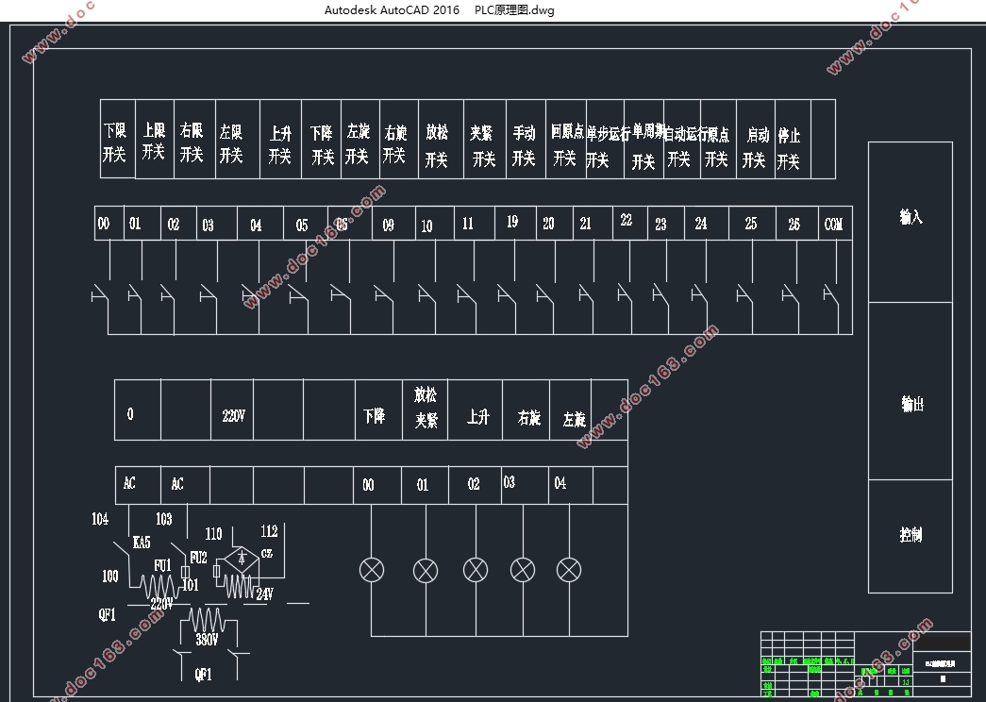Viewport: 986px width, 702px height.
Task: Click the title text PLC原理图.dwg
Action: point(514,10)
